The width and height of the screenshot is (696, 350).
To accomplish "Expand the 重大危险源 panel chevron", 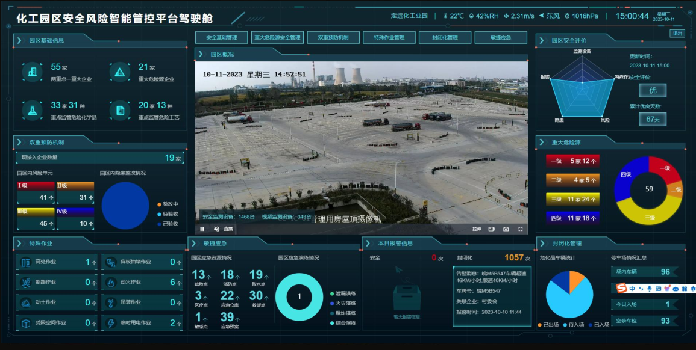I will (x=542, y=142).
